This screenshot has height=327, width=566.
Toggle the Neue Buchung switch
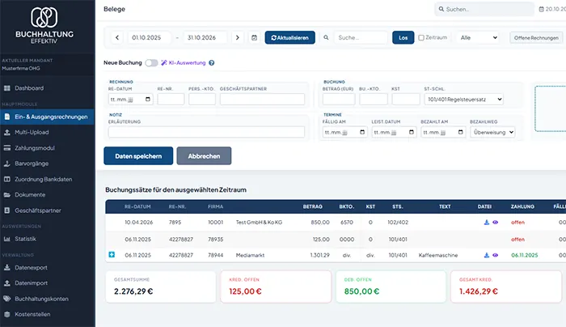tap(151, 63)
